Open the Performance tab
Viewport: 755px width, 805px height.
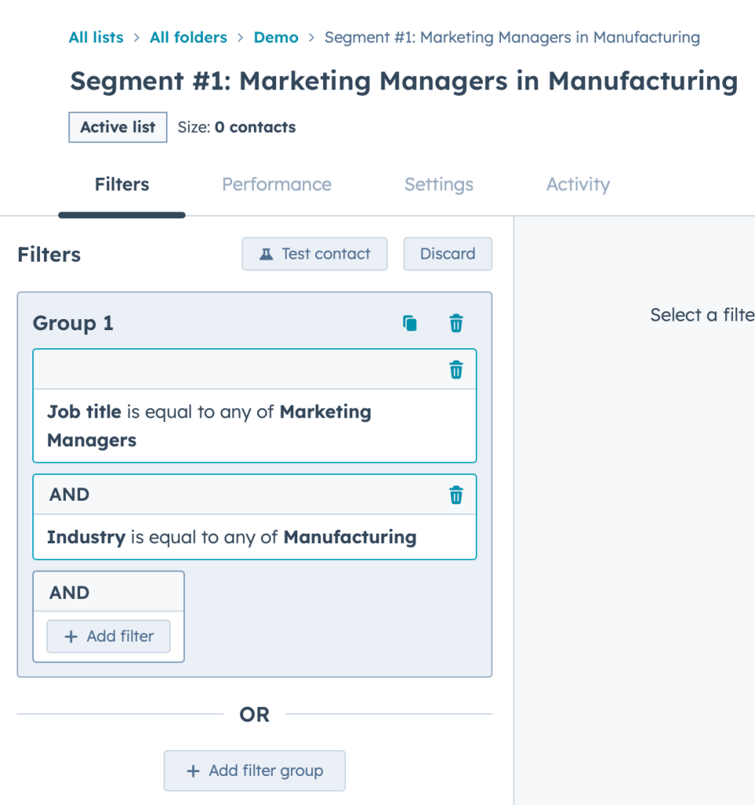coord(277,184)
